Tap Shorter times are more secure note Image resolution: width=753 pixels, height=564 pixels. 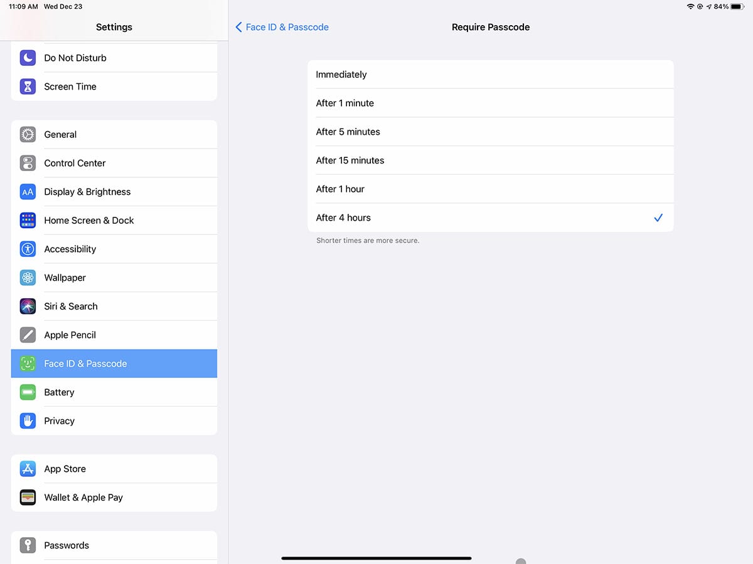368,241
